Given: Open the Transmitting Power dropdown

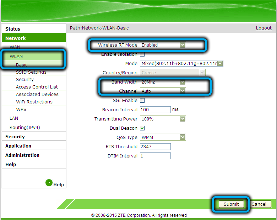Looking at the screenshot, I should [163, 119].
